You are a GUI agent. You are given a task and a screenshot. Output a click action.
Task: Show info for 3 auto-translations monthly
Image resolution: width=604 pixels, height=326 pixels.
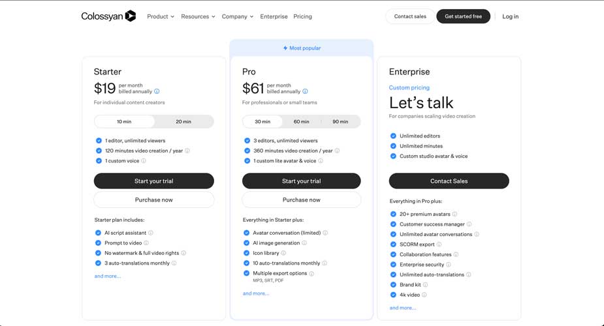(174, 263)
